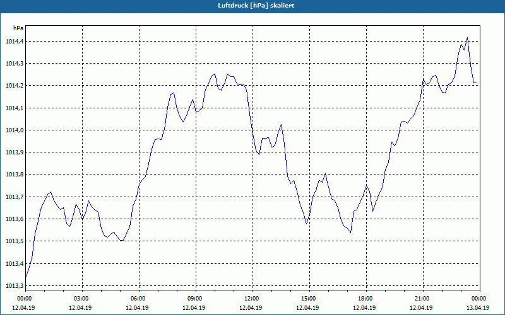Viewport: 505px width, 315px height.
Task: Select the y-axis value 1014,2
Action: 15,86
